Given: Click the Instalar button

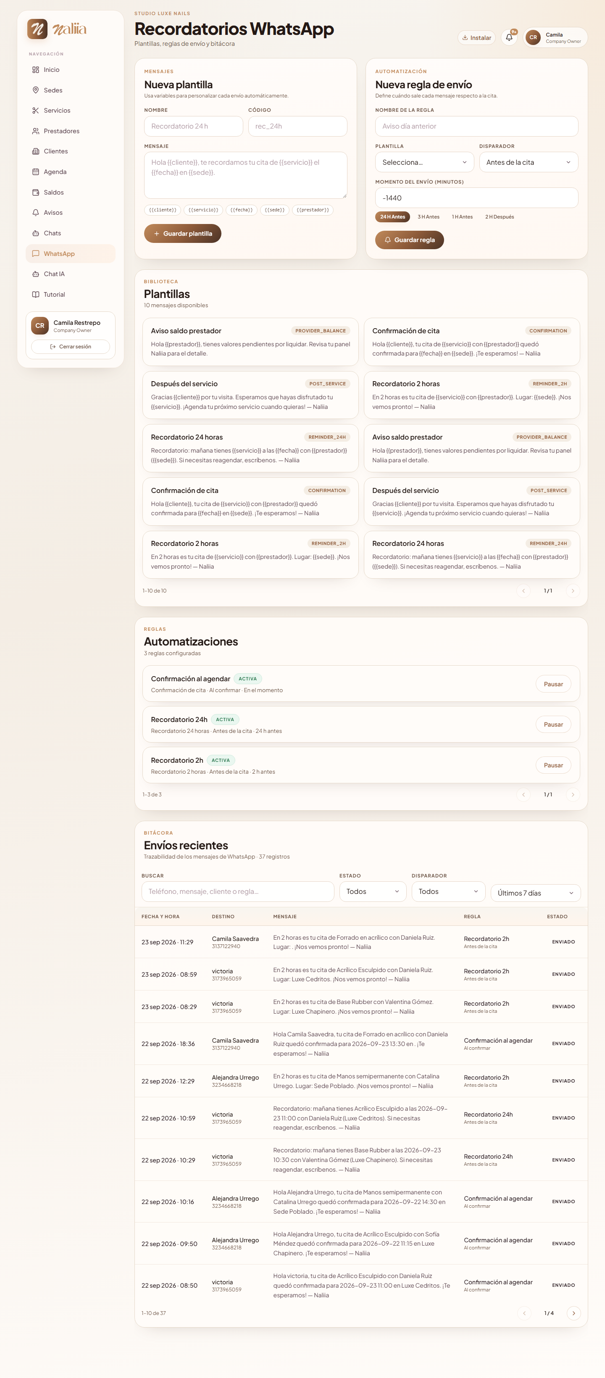Looking at the screenshot, I should click(x=476, y=37).
